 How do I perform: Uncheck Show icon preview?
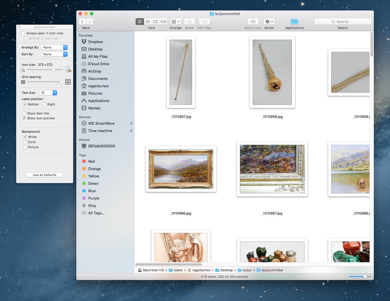[24, 118]
